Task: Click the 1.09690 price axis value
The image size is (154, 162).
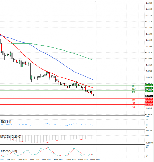Action: point(149,77)
